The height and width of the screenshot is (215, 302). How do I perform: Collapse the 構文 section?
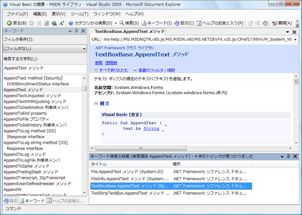tap(96, 104)
